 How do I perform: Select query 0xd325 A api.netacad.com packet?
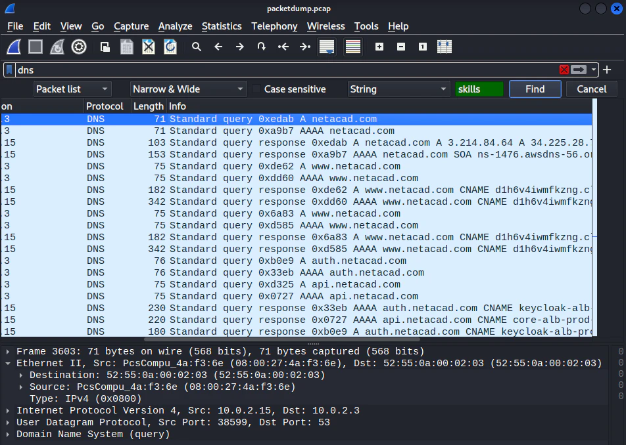297,284
